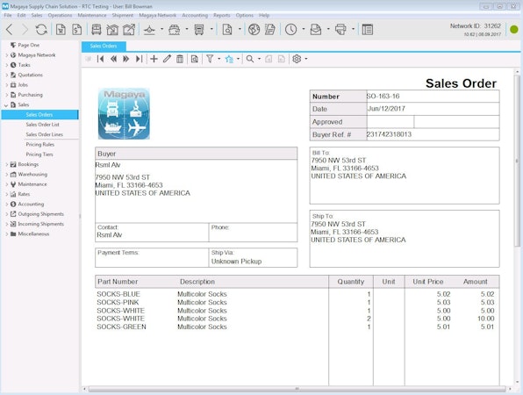Open the gear settings dropdown arrow
523x395 pixels.
306,59
